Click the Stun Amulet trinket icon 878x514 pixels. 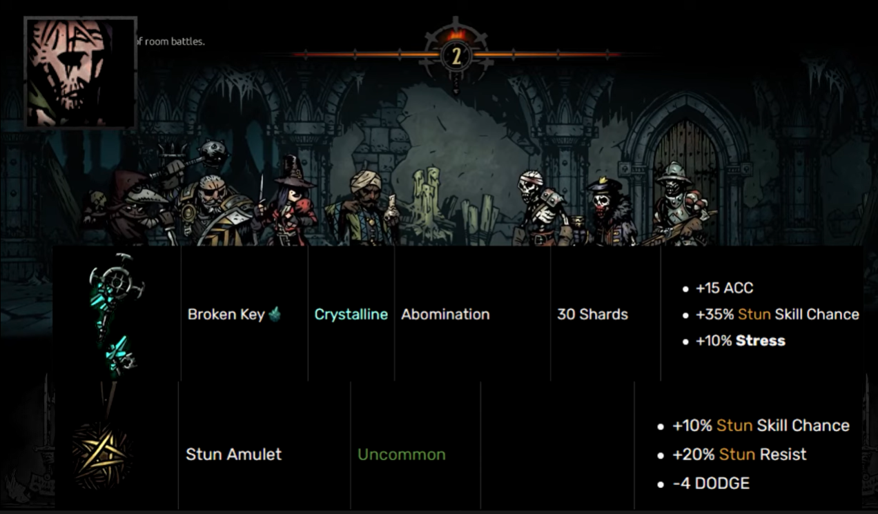coord(102,453)
